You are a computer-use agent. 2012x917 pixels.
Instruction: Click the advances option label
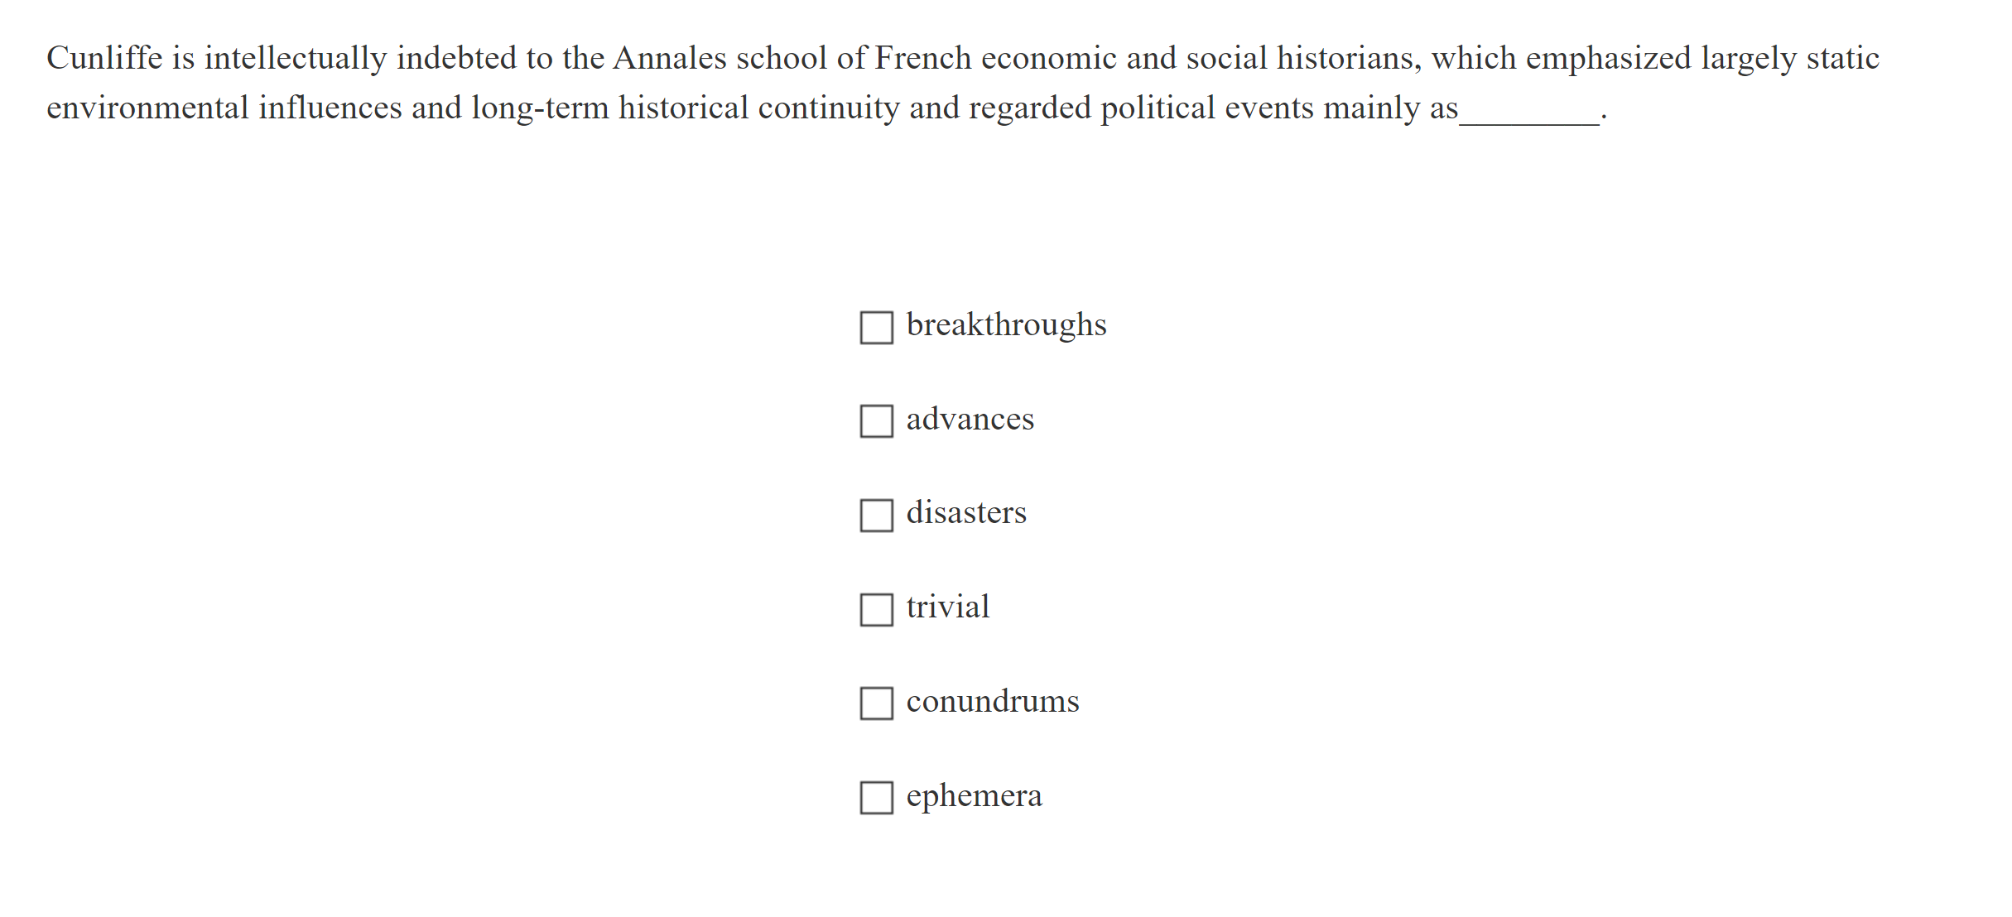pos(970,419)
